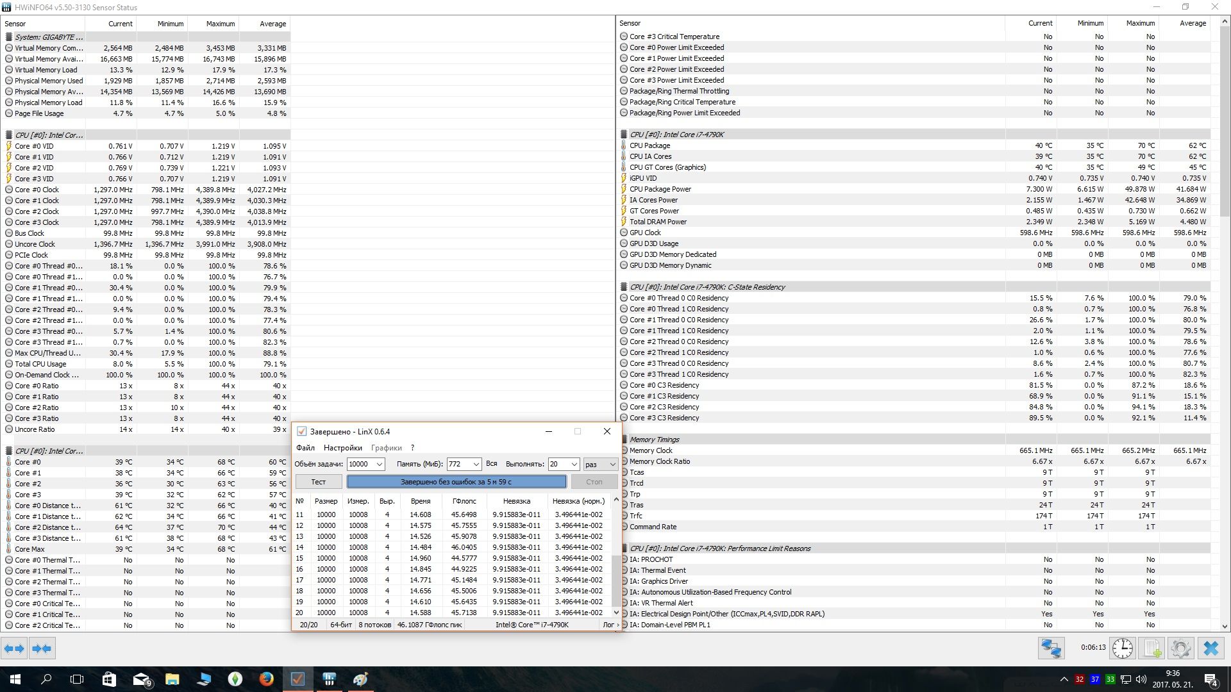This screenshot has width=1231, height=692.
Task: Open the Microsoft Store taskbar icon
Action: coord(109,679)
